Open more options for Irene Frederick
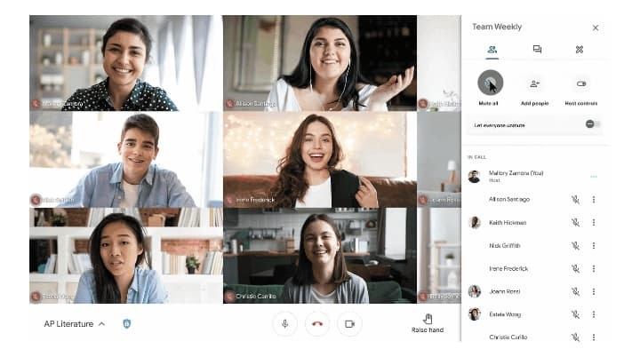 [594, 268]
